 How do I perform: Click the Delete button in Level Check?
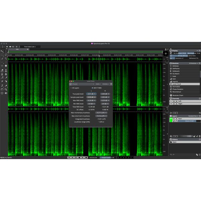(105, 84)
